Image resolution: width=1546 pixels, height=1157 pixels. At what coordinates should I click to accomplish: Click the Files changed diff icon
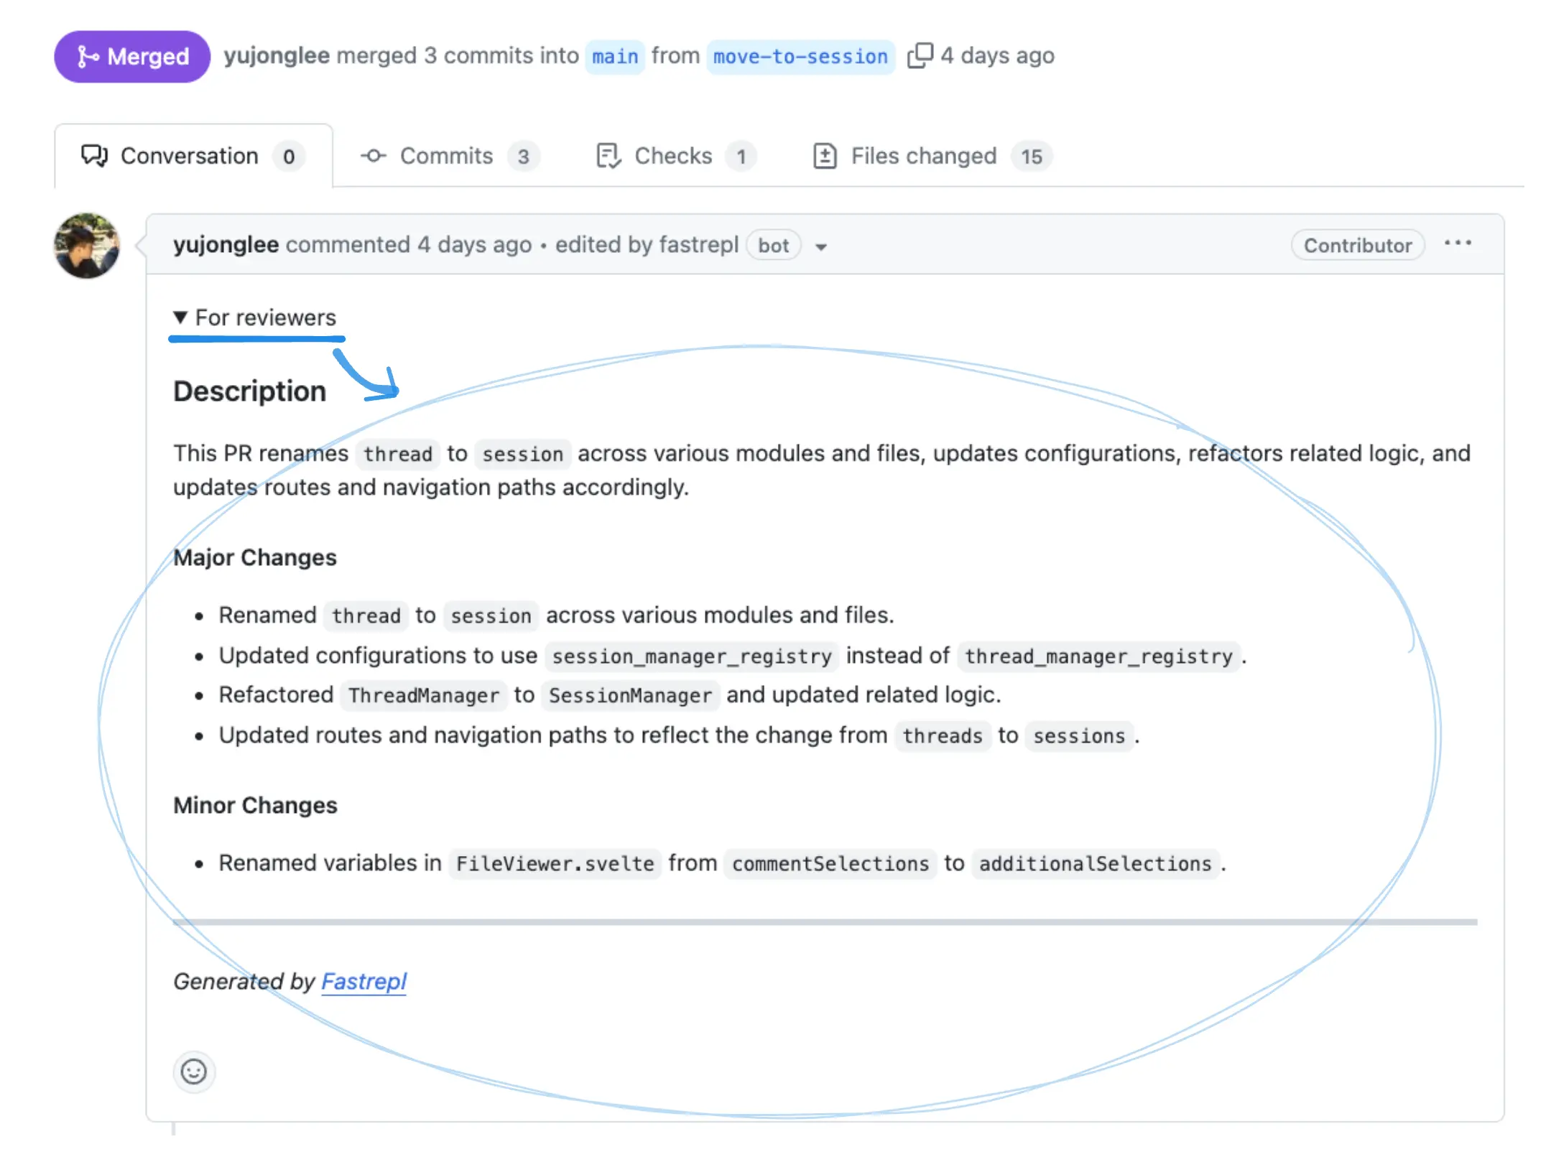(x=826, y=155)
